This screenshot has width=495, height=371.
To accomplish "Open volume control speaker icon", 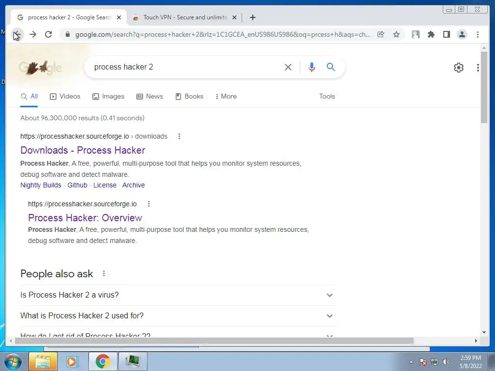I will pyautogui.click(x=446, y=362).
